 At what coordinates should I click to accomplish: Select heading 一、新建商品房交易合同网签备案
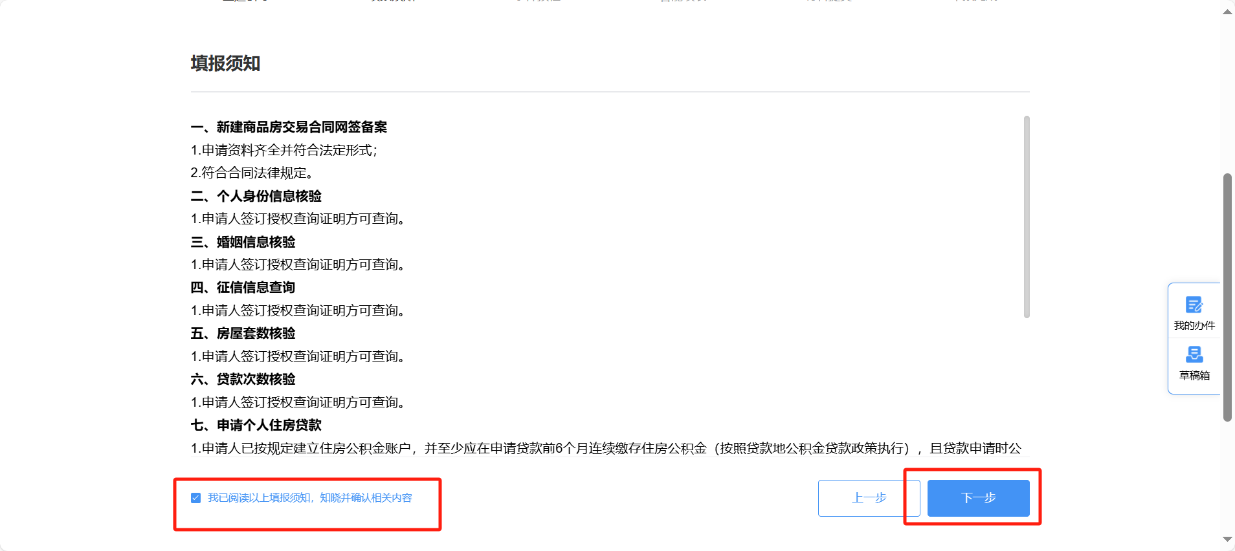[x=289, y=127]
